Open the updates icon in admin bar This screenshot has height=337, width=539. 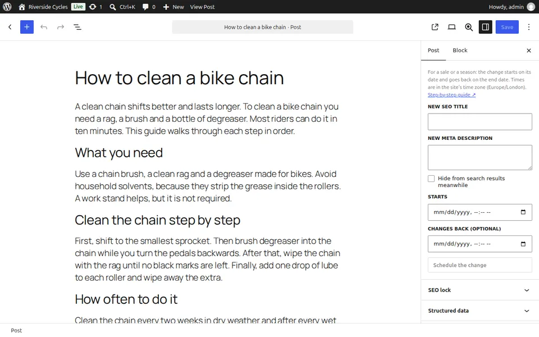point(95,7)
